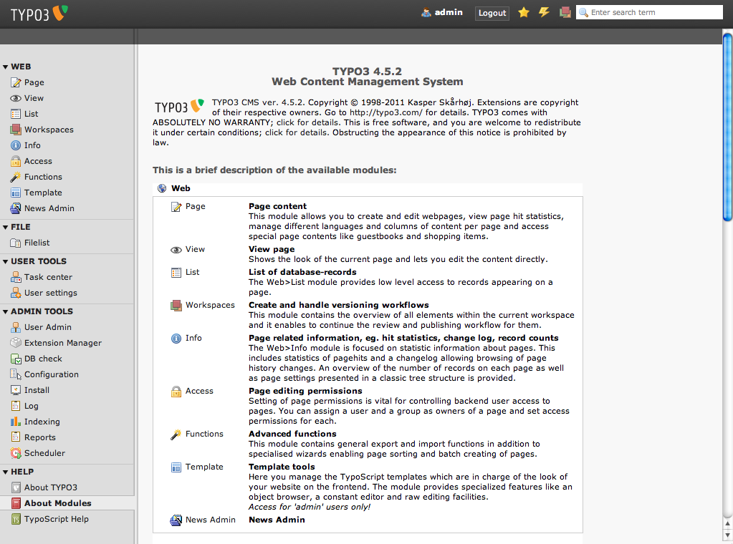
Task: Open the Scheduler menu label
Action: click(x=45, y=453)
